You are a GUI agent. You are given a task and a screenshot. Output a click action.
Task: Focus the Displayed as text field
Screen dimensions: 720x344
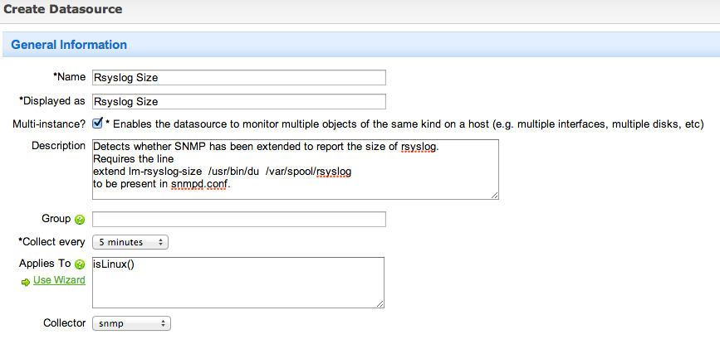(239, 101)
